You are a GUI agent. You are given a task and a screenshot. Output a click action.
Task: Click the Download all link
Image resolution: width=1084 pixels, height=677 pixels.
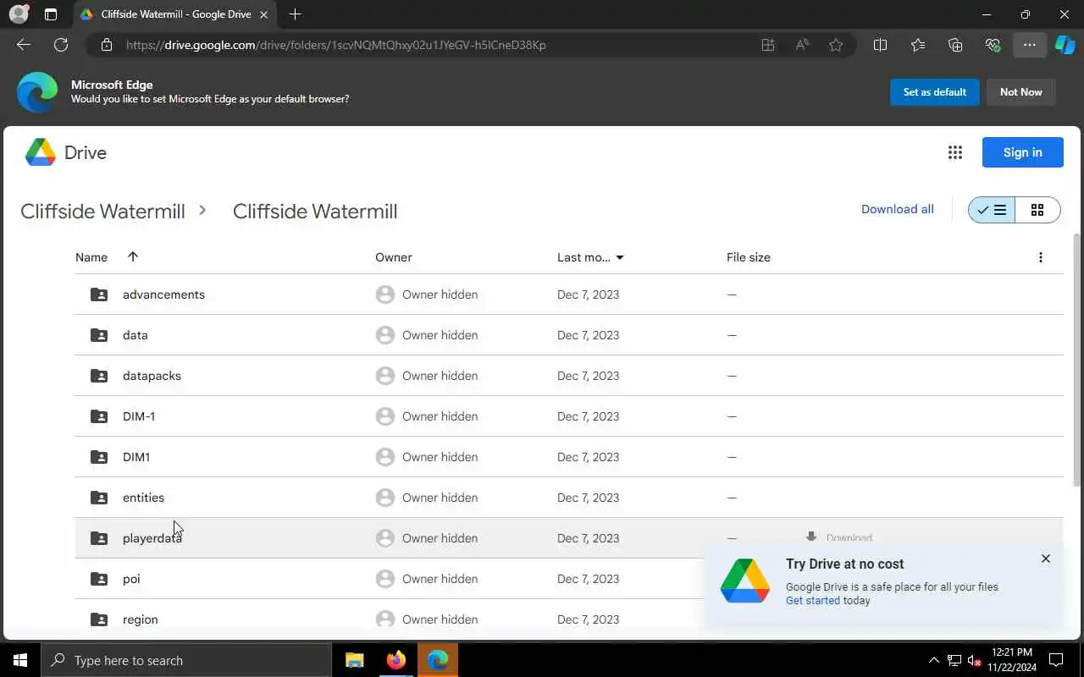[x=898, y=209]
